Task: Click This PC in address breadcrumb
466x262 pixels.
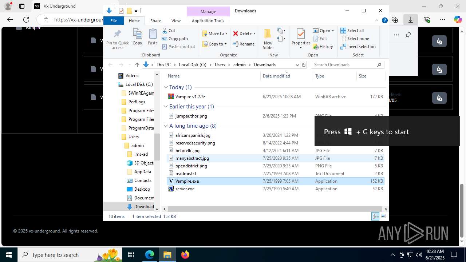Action: pos(163,65)
